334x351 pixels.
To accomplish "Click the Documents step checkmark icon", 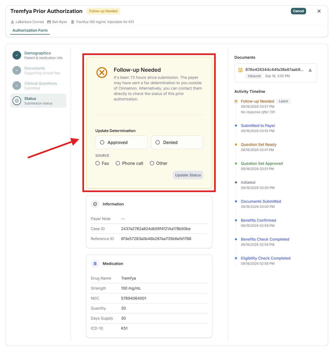I will click(17, 70).
